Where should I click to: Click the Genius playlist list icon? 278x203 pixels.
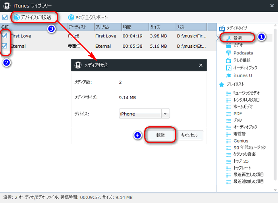click(229, 141)
